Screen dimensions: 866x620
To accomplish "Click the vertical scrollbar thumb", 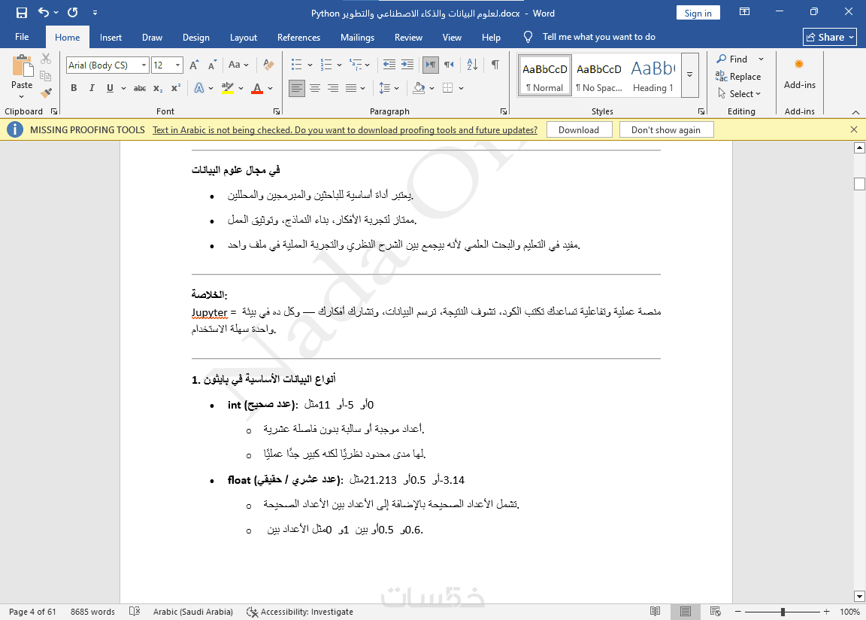I will pyautogui.click(x=859, y=184).
